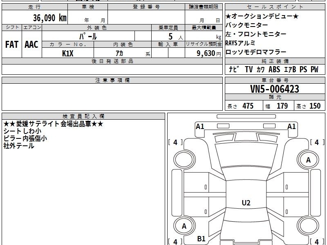This screenshot has height=245, width=327.
Task: Click the recycle deposit value 9,630円
Action: click(209, 53)
